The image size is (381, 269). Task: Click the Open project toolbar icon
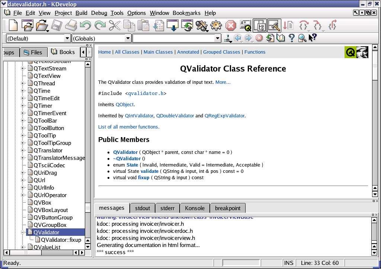coord(27,25)
